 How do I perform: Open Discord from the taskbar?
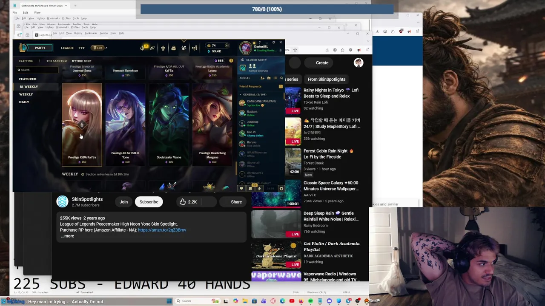(329, 301)
